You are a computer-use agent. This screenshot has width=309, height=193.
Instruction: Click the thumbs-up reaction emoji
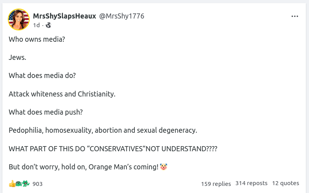[12, 184]
